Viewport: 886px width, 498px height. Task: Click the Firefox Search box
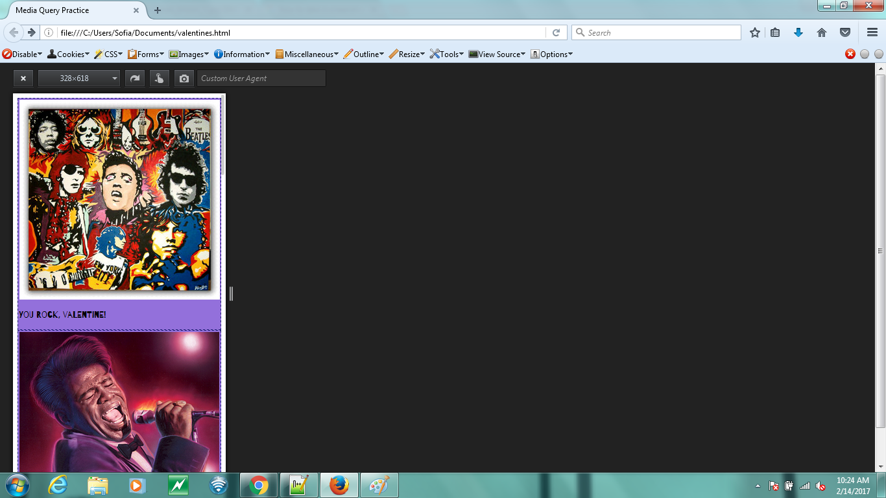[656, 32]
